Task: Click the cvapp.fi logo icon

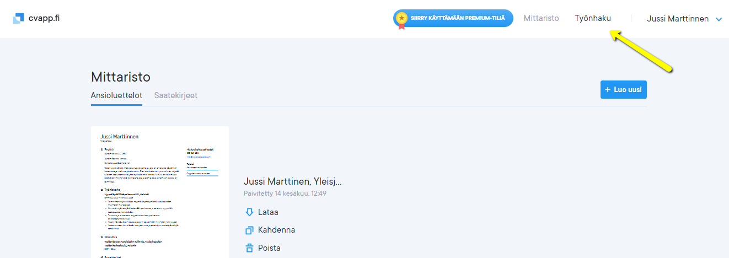Action: [x=19, y=18]
